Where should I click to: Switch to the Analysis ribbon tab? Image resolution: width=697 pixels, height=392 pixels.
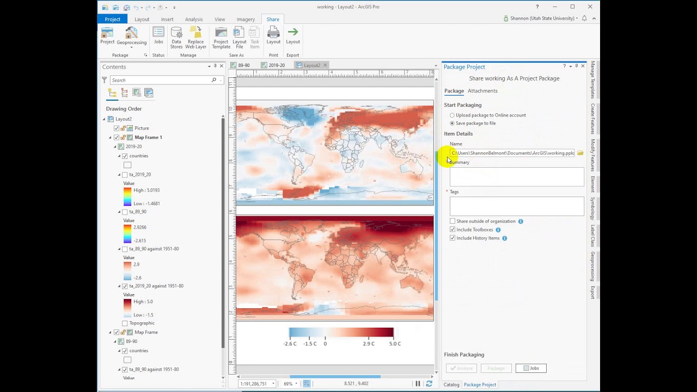194,19
